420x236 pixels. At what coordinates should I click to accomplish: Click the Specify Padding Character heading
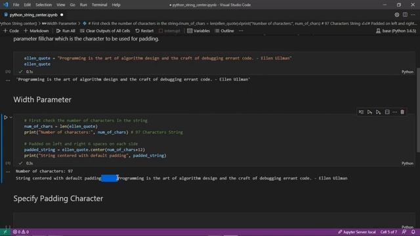click(x=58, y=199)
